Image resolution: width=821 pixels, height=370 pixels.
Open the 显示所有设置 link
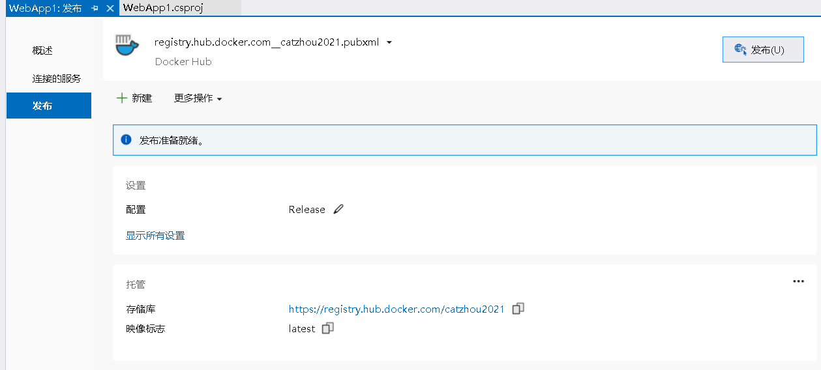point(155,236)
